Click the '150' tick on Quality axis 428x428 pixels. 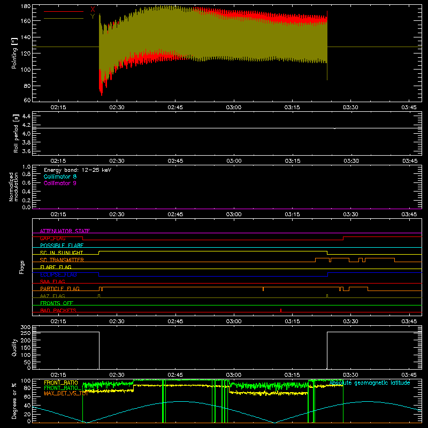pos(26,348)
